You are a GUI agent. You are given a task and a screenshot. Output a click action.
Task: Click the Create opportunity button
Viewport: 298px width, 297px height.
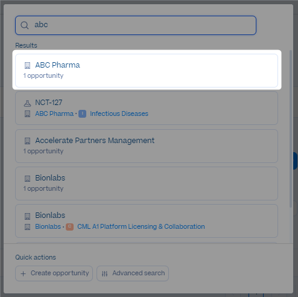(x=54, y=273)
